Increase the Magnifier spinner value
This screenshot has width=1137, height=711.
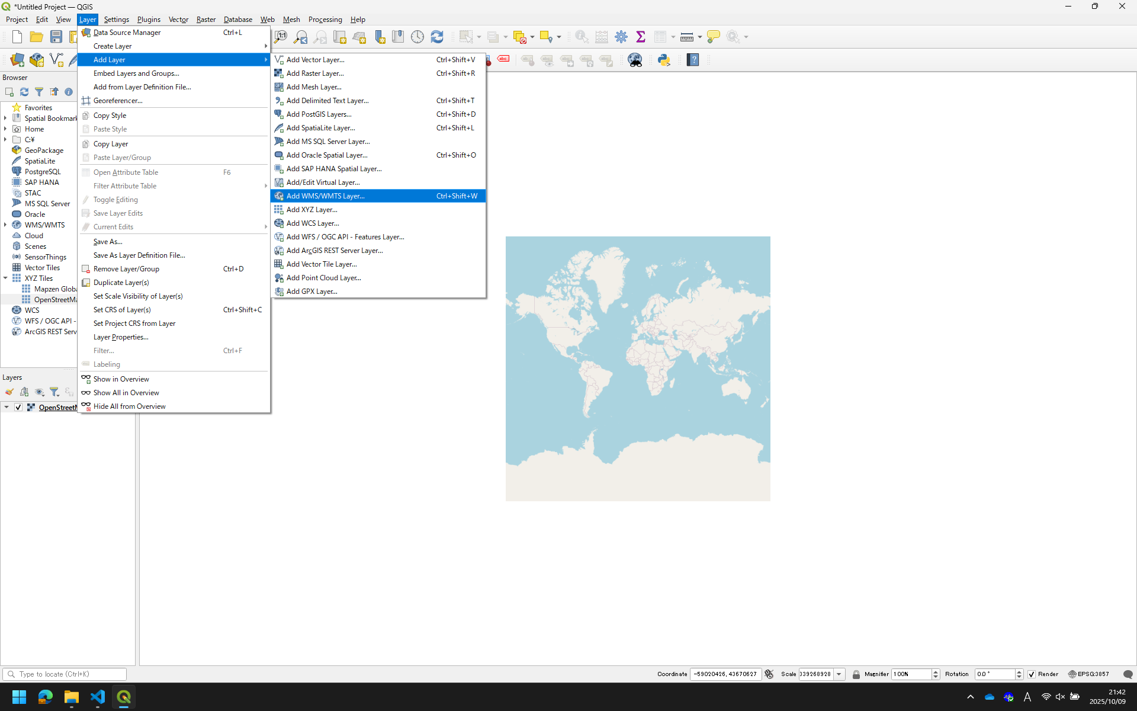pos(936,671)
